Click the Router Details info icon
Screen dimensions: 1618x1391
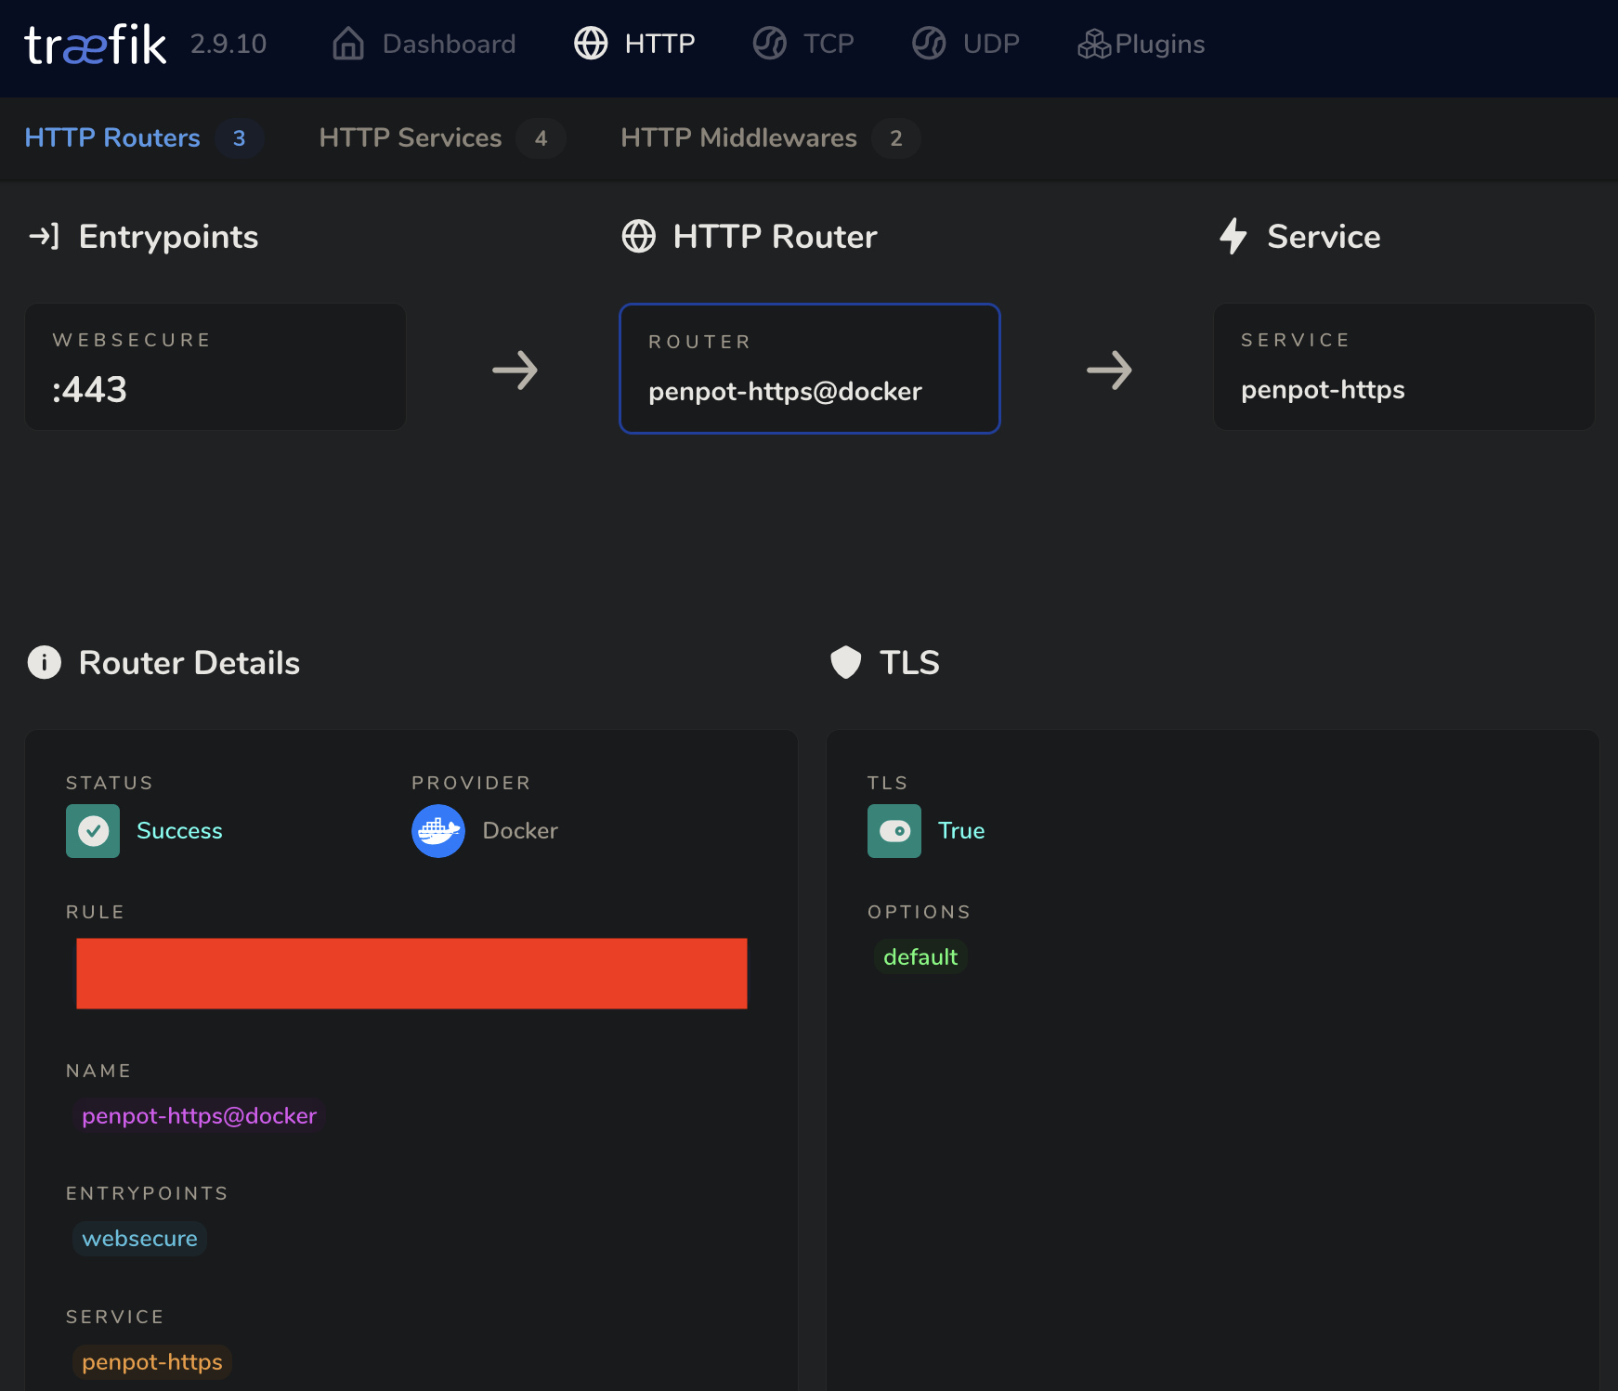coord(45,663)
